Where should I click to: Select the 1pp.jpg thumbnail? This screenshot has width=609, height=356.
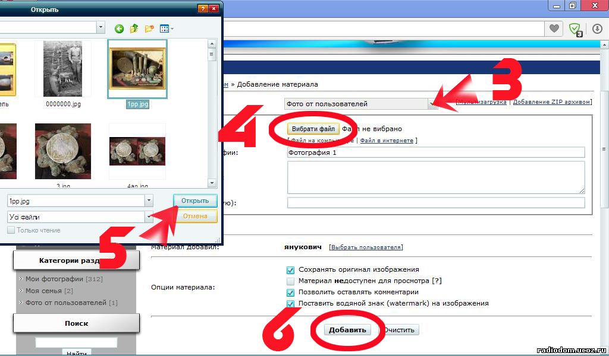click(137, 70)
